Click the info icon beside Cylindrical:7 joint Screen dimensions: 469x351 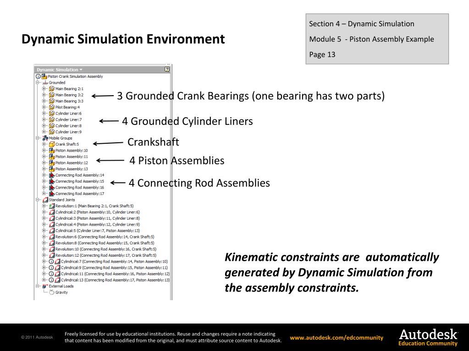[51, 261]
